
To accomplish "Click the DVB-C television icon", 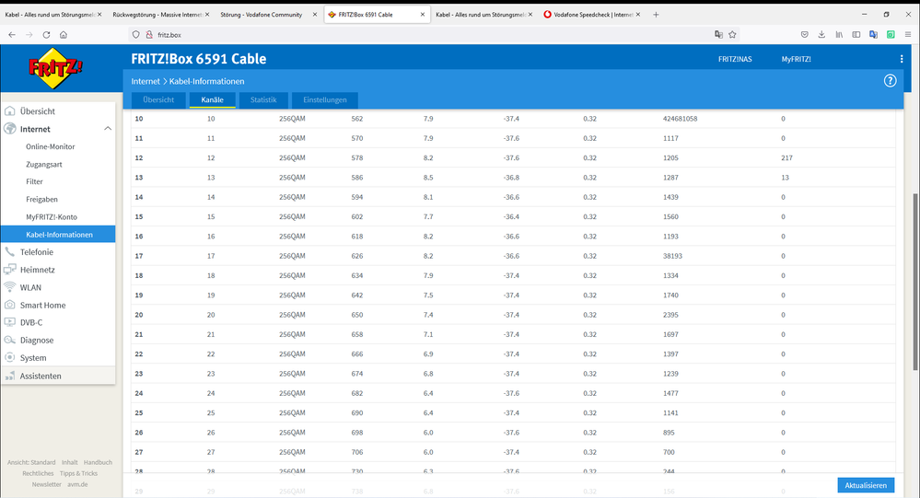I will [x=10, y=322].
